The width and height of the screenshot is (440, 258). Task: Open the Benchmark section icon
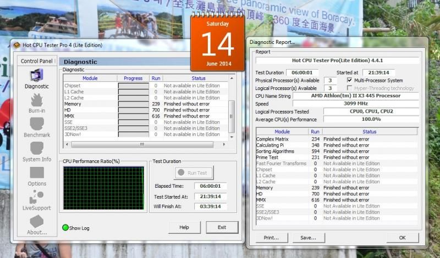point(37,124)
